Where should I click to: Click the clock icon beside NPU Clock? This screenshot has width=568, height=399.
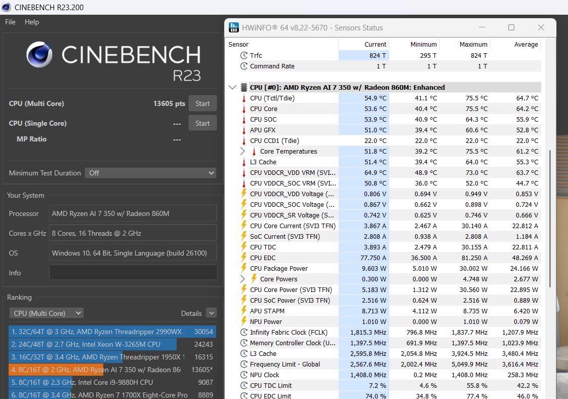click(x=244, y=375)
